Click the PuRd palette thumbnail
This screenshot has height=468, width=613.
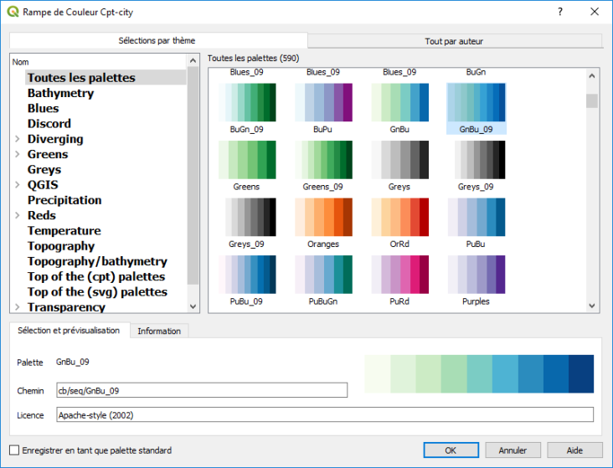tap(399, 274)
